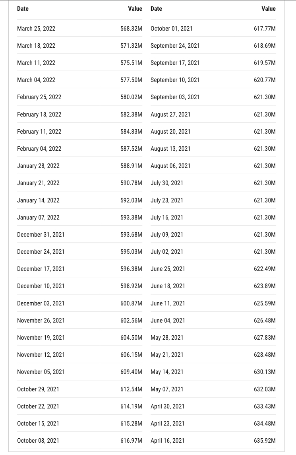Select the October 08, 2021 row
The height and width of the screenshot is (455, 296).
click(x=80, y=441)
